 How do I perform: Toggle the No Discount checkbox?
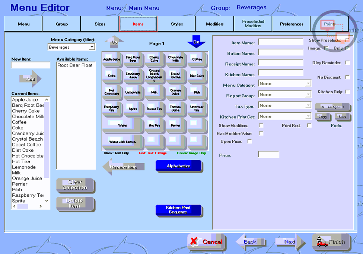pyautogui.click(x=347, y=77)
